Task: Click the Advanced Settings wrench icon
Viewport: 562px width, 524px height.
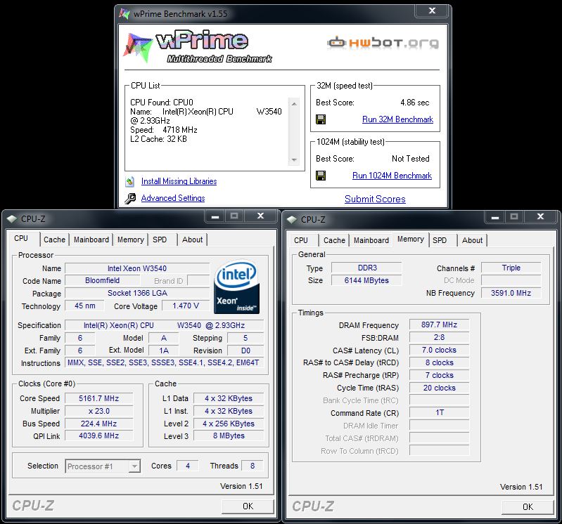Action: pyautogui.click(x=130, y=198)
